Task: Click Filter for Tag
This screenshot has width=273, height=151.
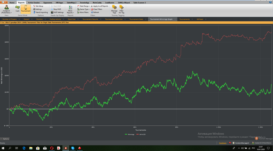Action: pyautogui.click(x=121, y=9)
